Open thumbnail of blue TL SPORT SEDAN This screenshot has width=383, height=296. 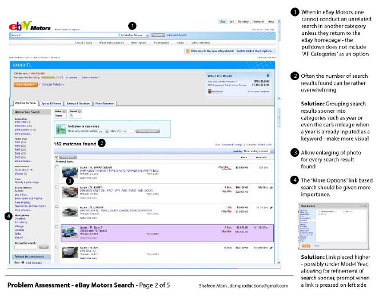[70, 172]
